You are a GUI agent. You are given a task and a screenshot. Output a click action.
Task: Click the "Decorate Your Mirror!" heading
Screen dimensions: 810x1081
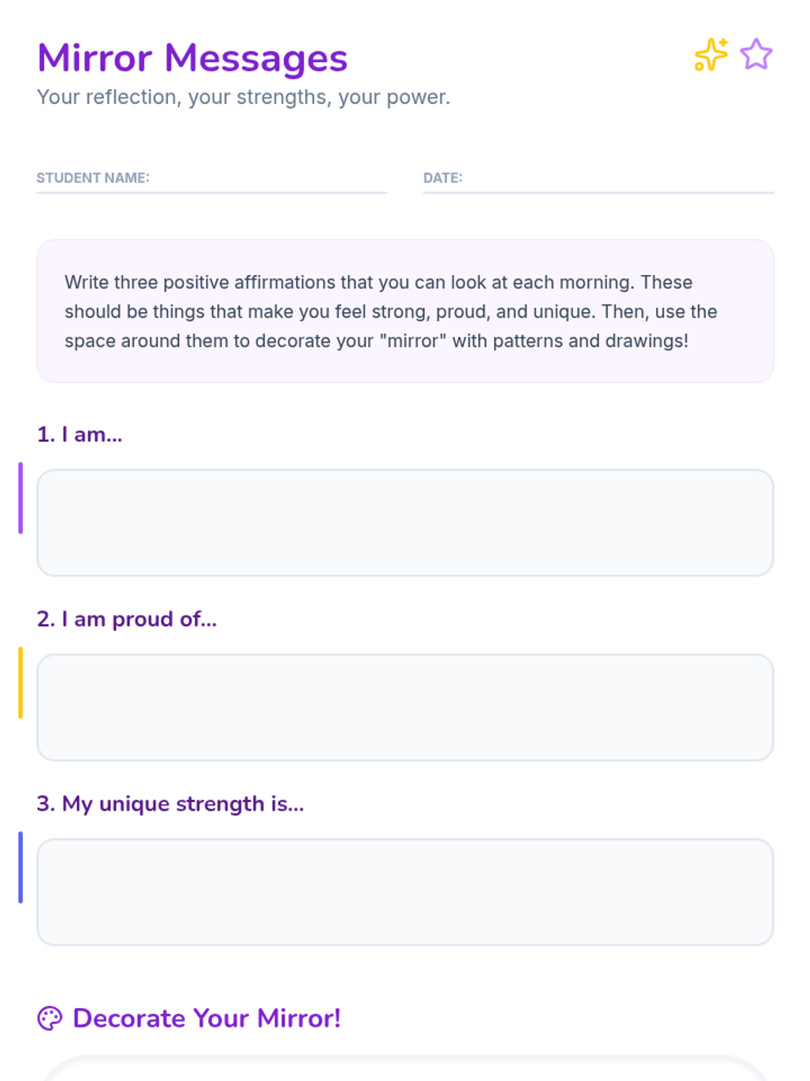tap(207, 1018)
